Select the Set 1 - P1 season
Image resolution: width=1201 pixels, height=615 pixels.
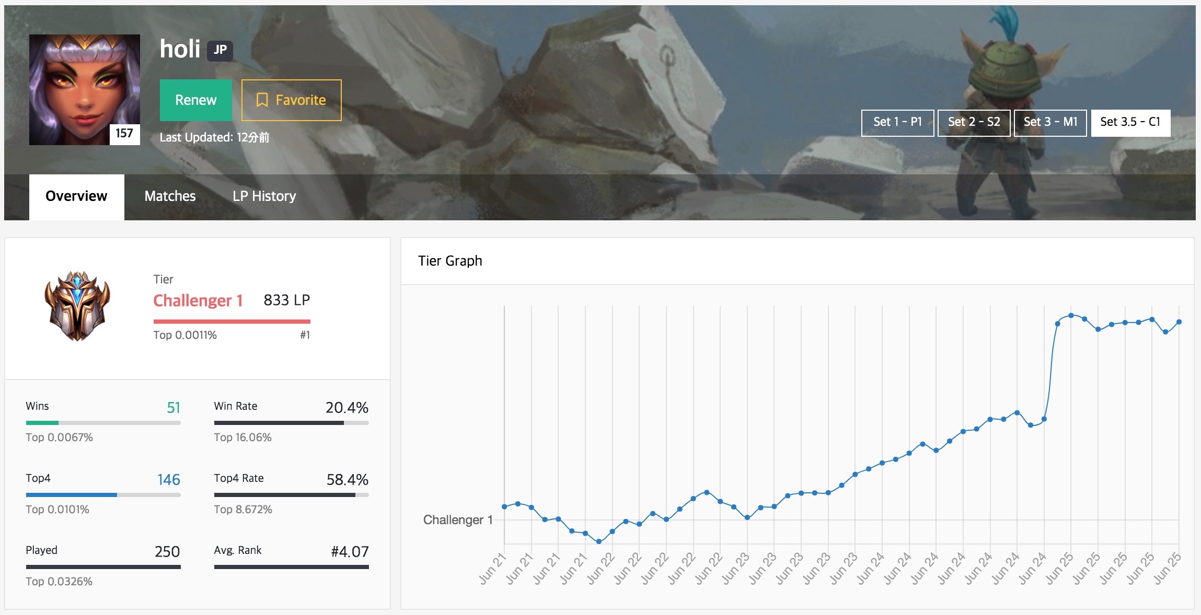[x=897, y=123]
